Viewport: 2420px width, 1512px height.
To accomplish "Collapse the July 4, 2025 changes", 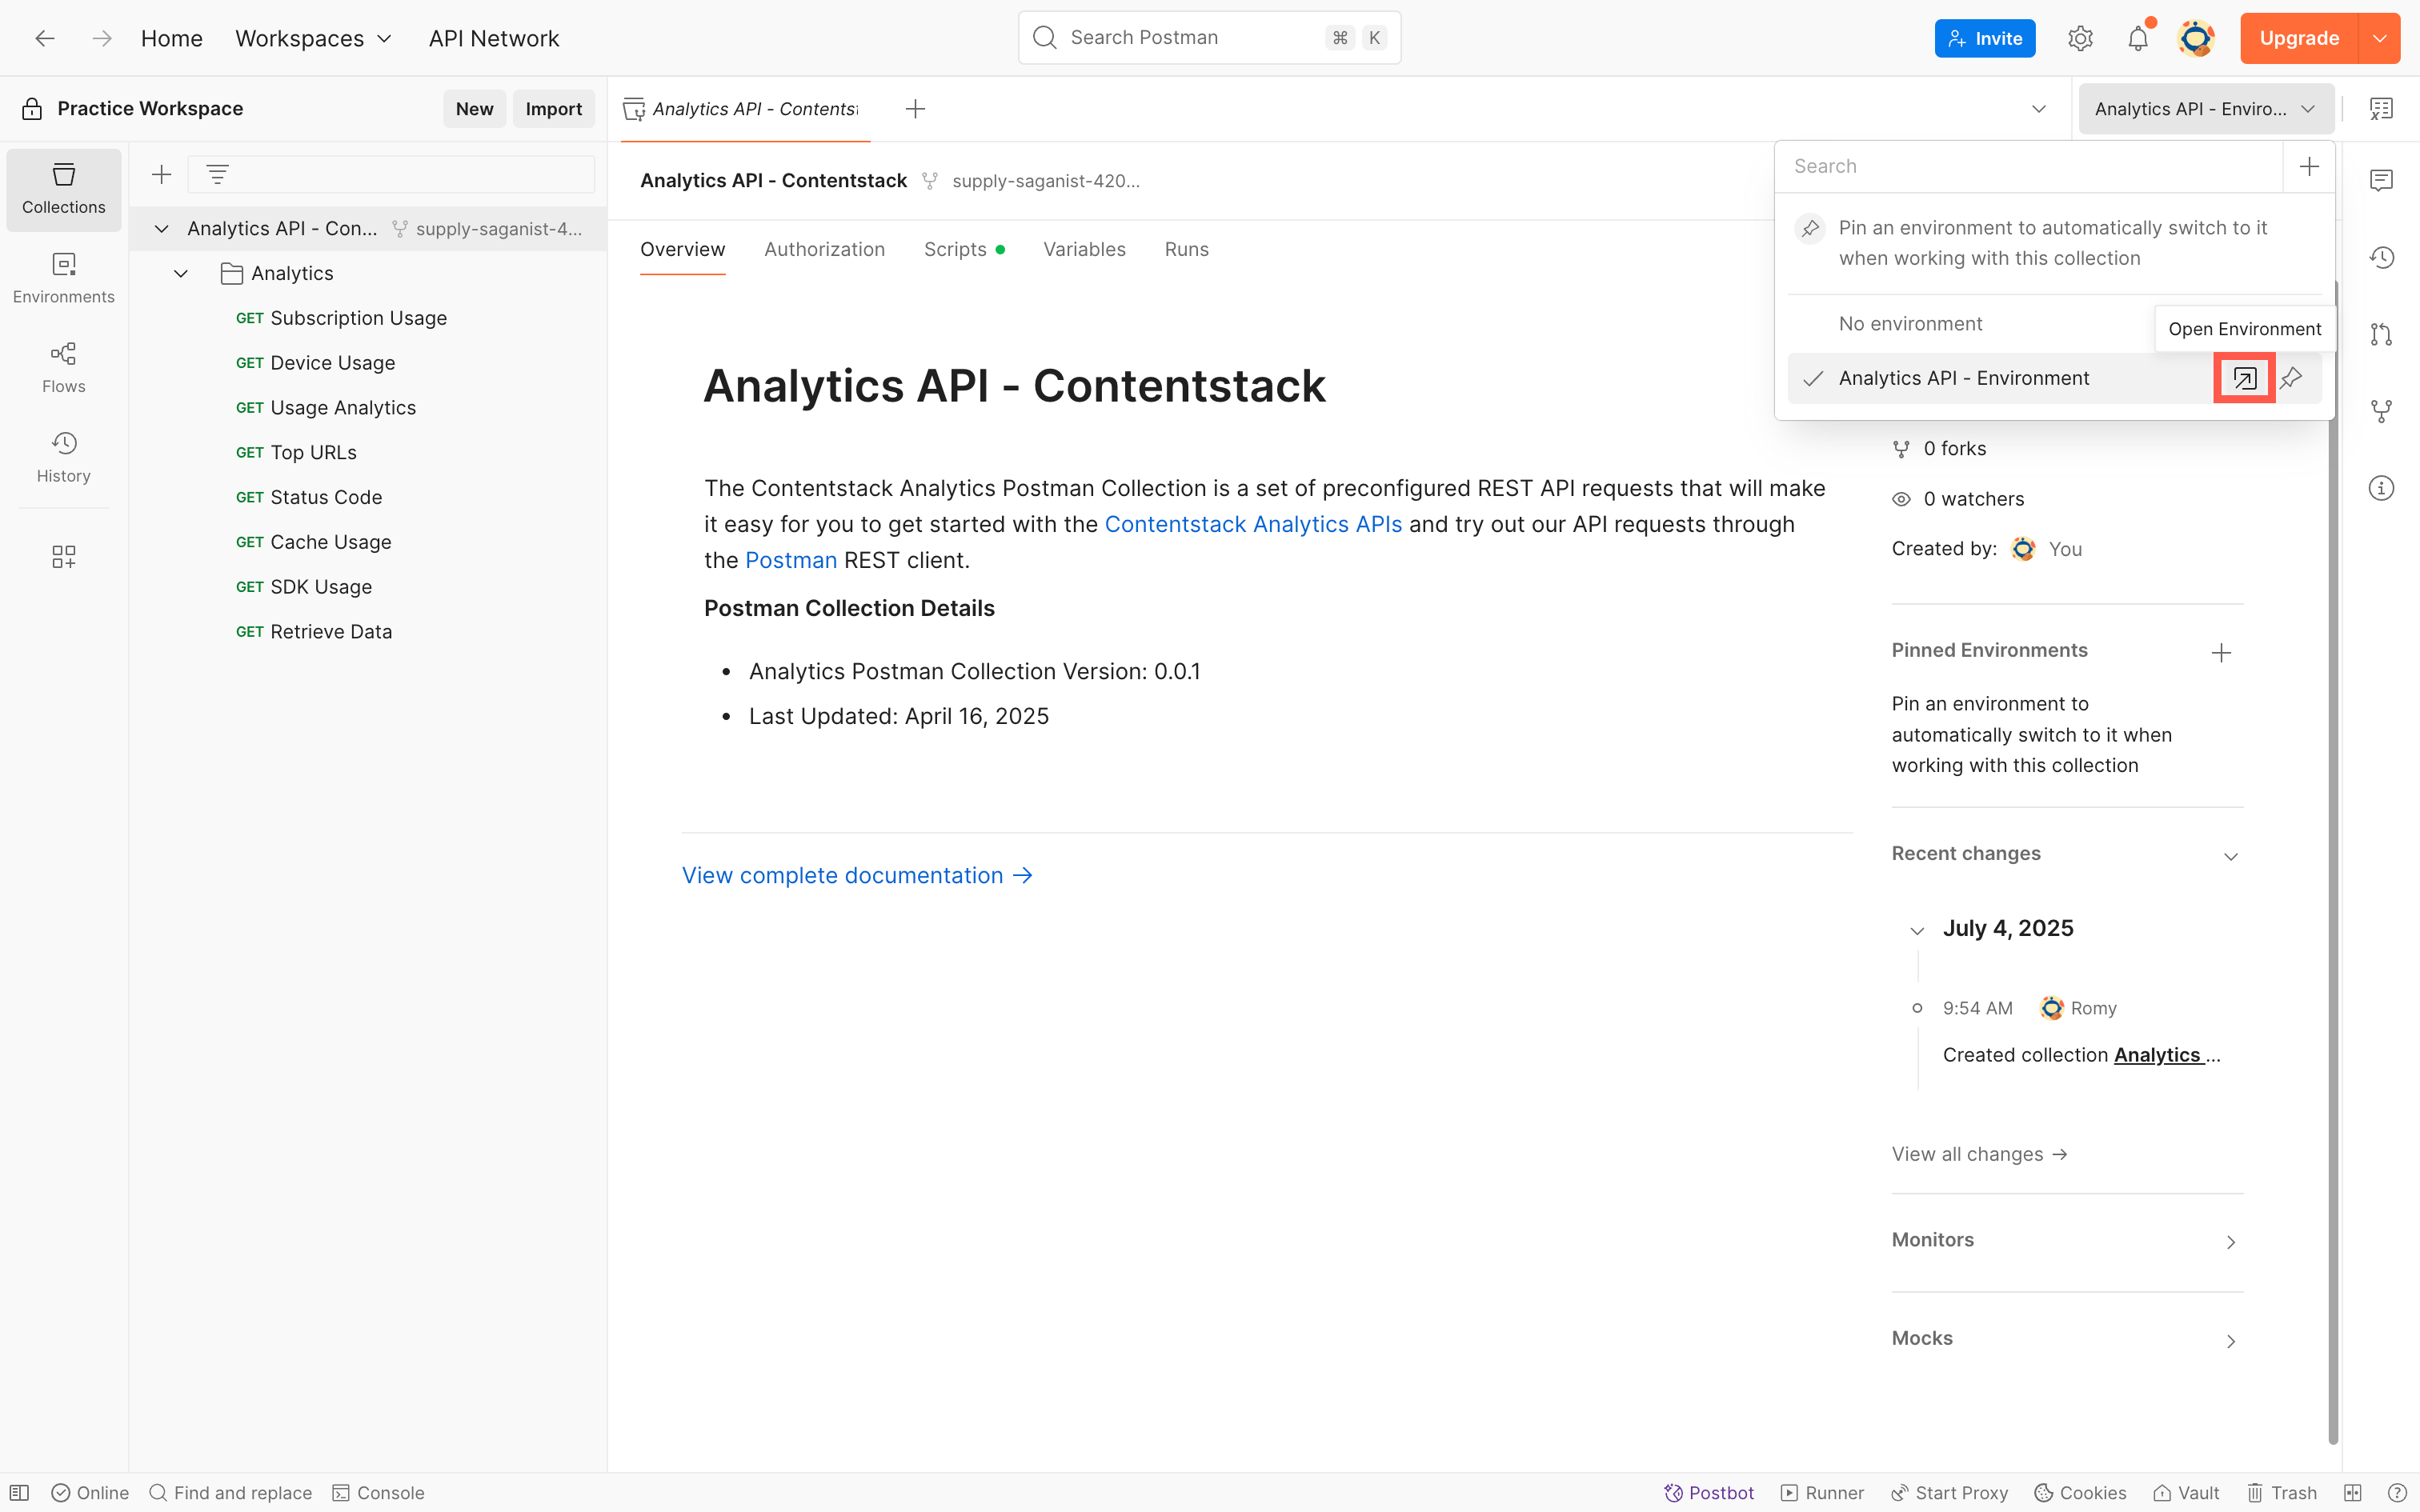I will coord(1916,930).
